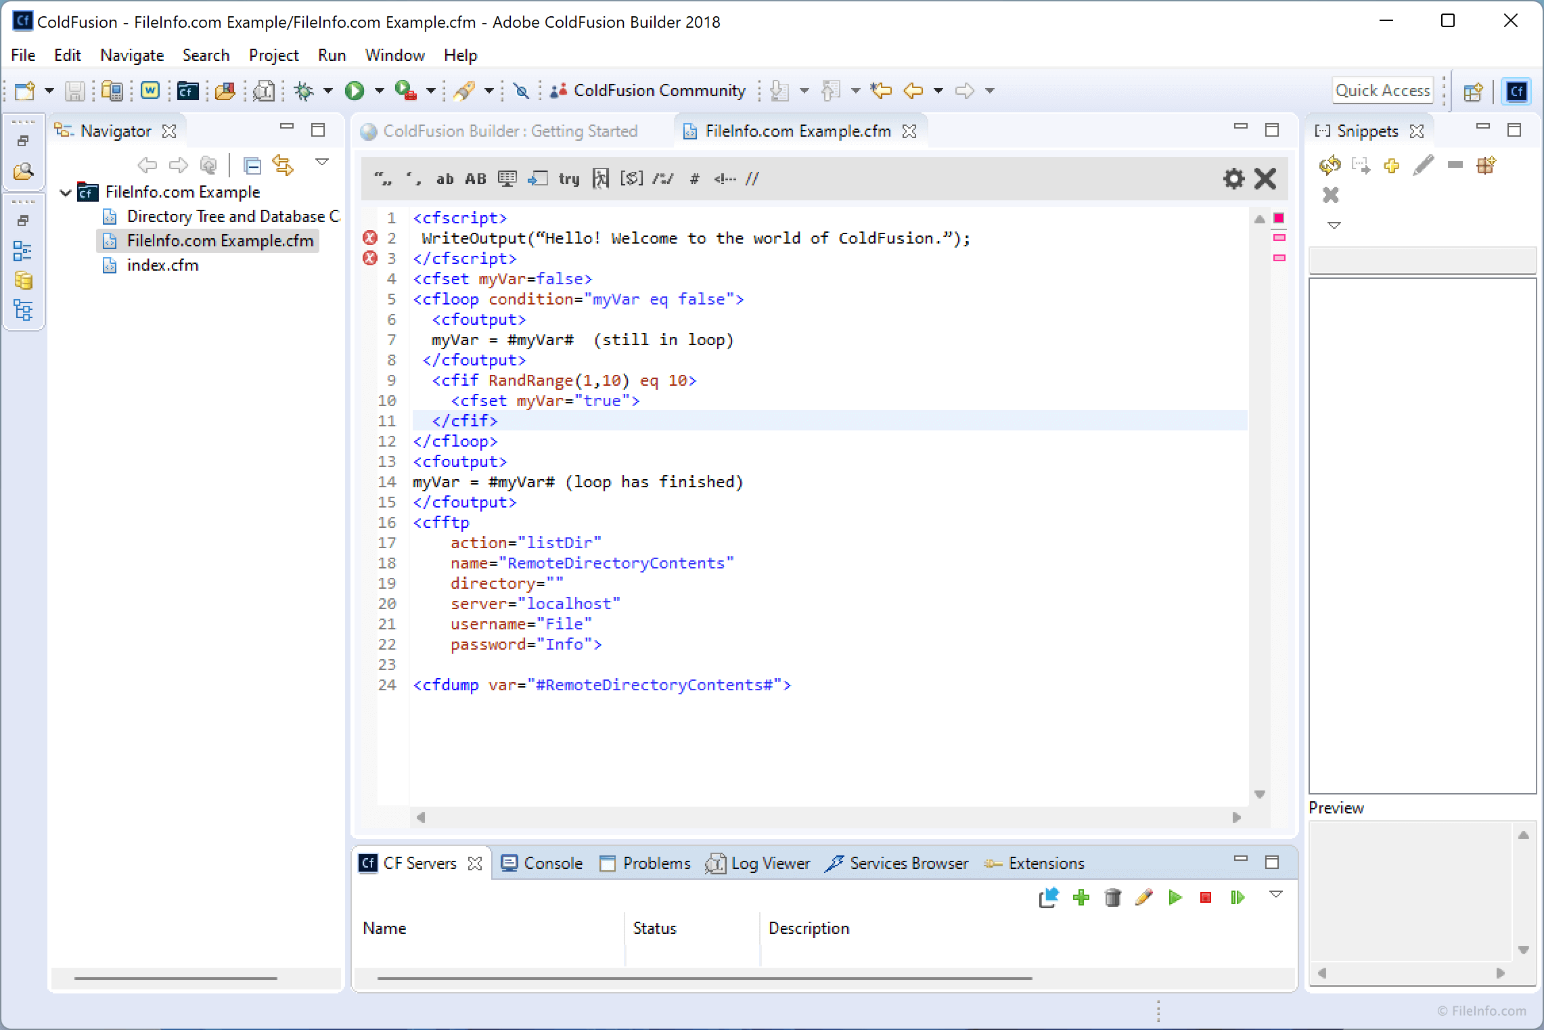Click the New file wizard icon
1544x1030 pixels.
25,91
